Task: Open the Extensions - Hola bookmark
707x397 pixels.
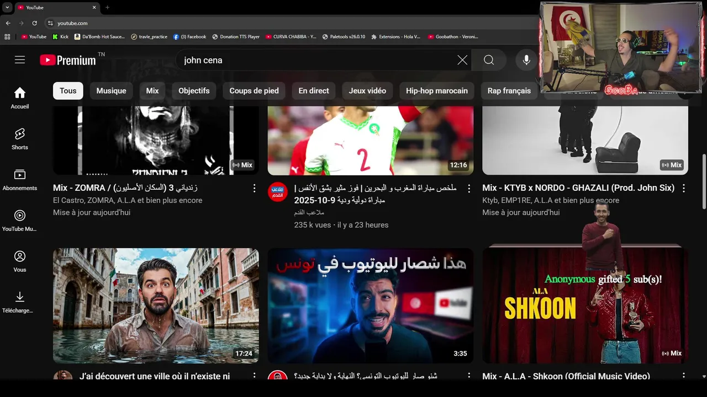Action: click(396, 37)
